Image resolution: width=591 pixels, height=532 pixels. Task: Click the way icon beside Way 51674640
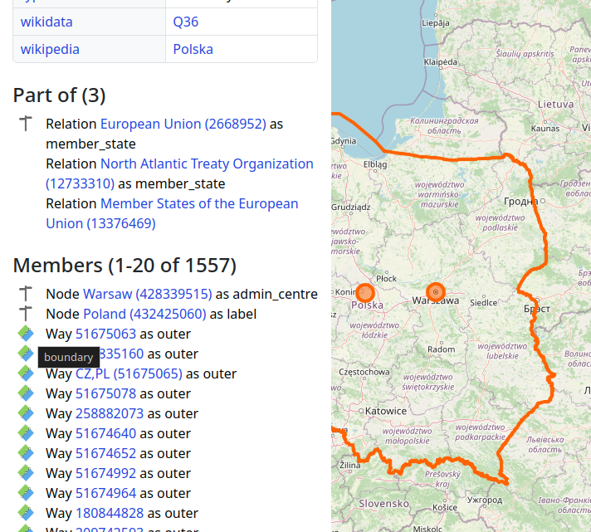coord(26,433)
